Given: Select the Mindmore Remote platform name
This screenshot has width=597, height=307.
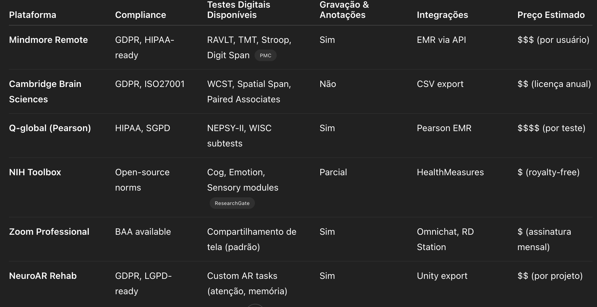Looking at the screenshot, I should pos(48,40).
